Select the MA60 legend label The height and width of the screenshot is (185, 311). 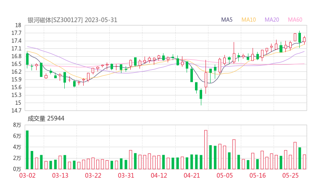point(295,20)
